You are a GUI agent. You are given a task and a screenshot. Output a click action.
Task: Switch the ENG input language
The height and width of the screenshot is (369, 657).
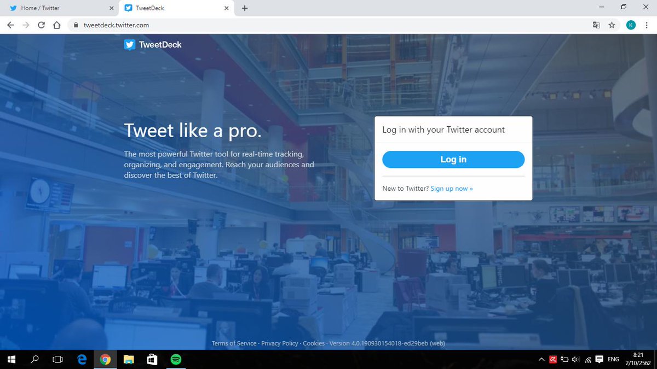614,359
